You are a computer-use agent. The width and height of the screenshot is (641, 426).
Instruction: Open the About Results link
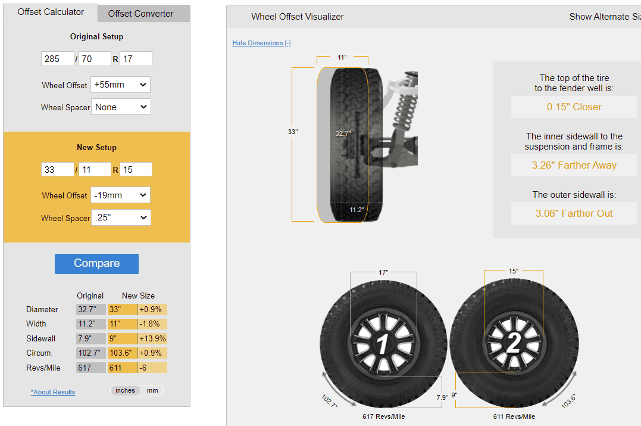tap(53, 392)
